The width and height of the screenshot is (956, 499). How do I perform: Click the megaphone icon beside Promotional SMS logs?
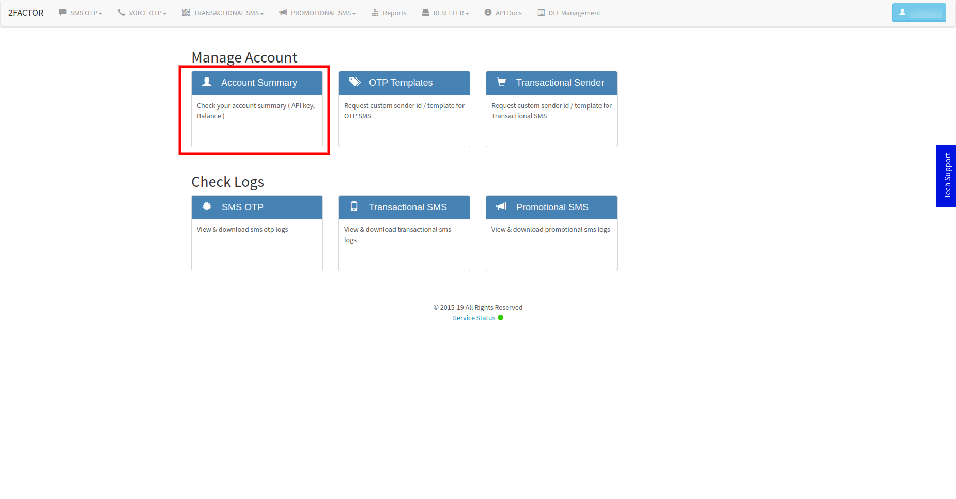tap(501, 206)
